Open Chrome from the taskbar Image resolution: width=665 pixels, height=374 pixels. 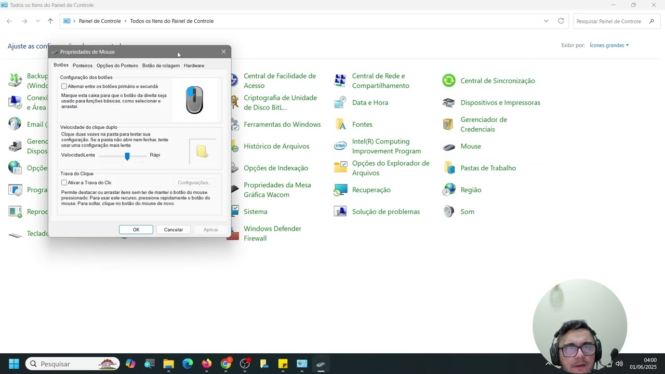click(x=226, y=364)
